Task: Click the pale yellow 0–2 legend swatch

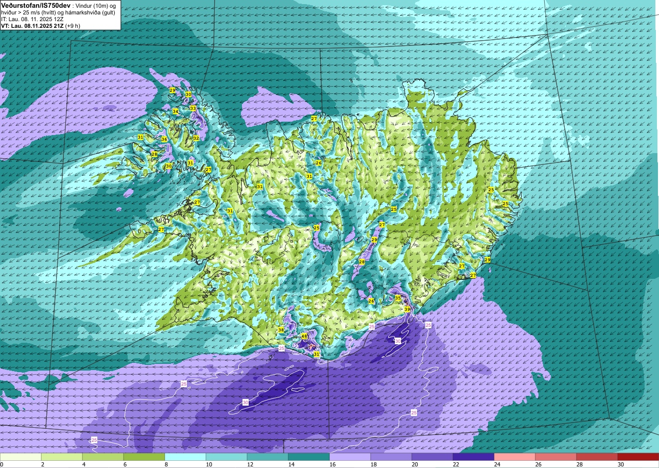Action: 21,457
